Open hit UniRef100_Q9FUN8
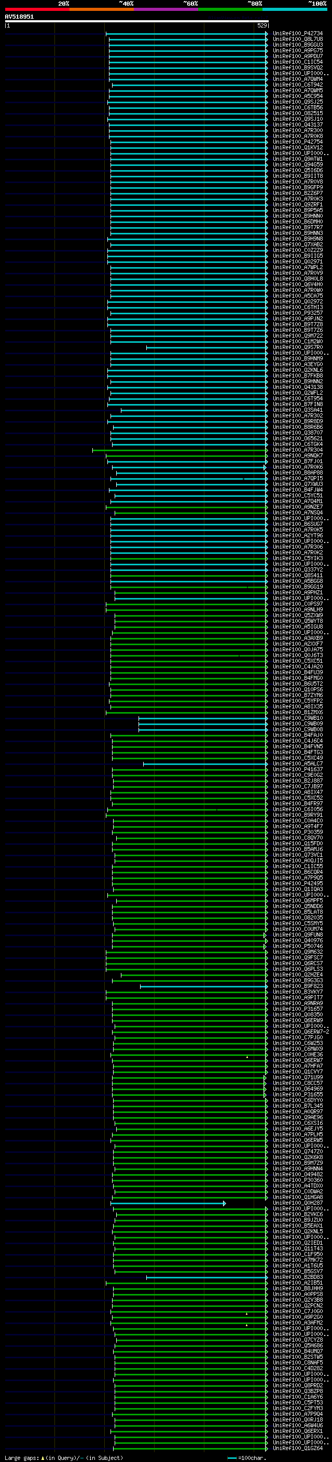Image resolution: width=332 pixels, height=1462 pixels. point(298,935)
